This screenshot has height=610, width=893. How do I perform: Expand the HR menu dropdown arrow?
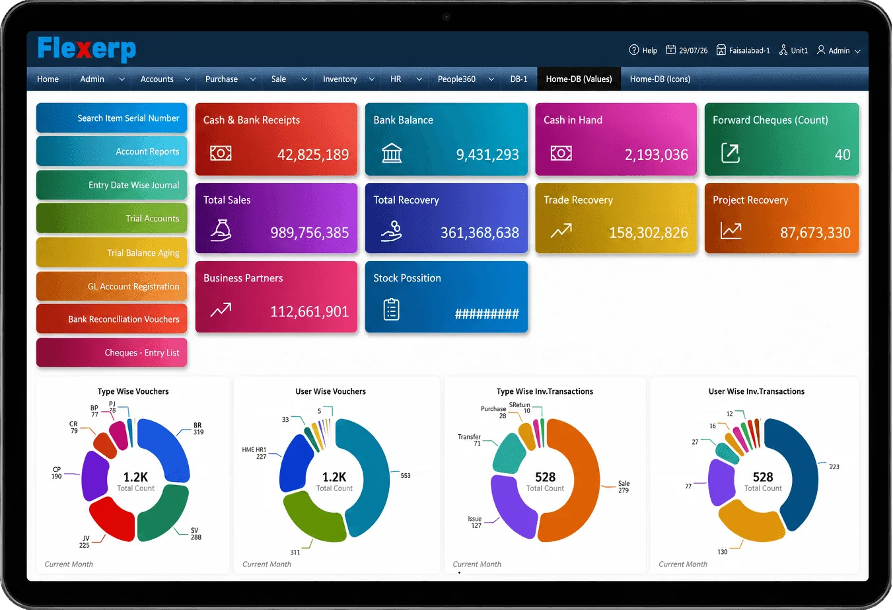[x=419, y=79]
